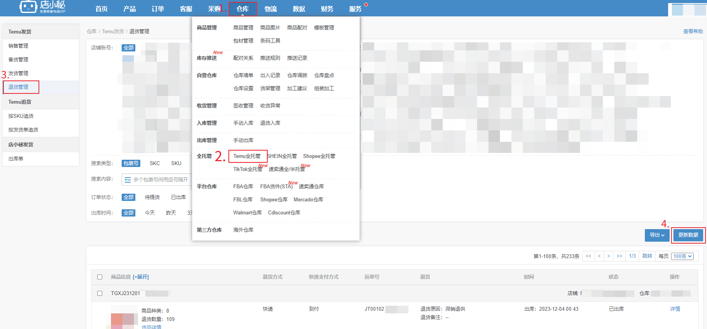707x329 pixels.
Task: Filter outbound time by 今天
Action: 150,213
